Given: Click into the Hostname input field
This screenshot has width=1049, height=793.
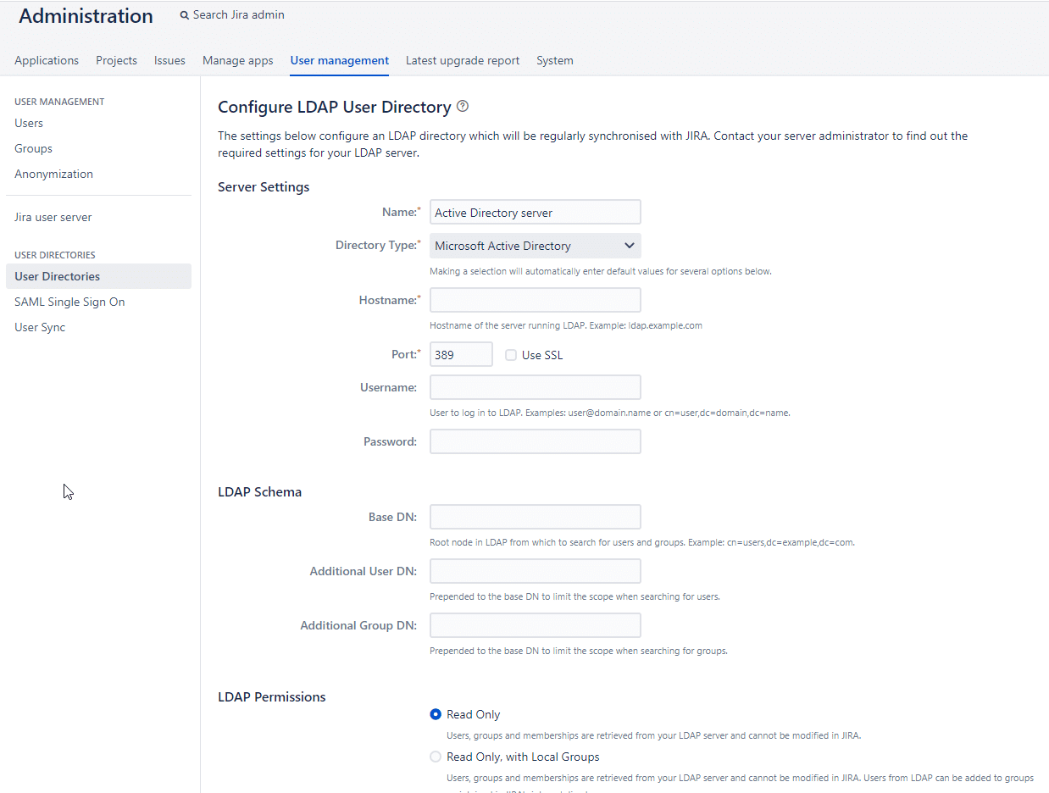Looking at the screenshot, I should click(x=535, y=300).
